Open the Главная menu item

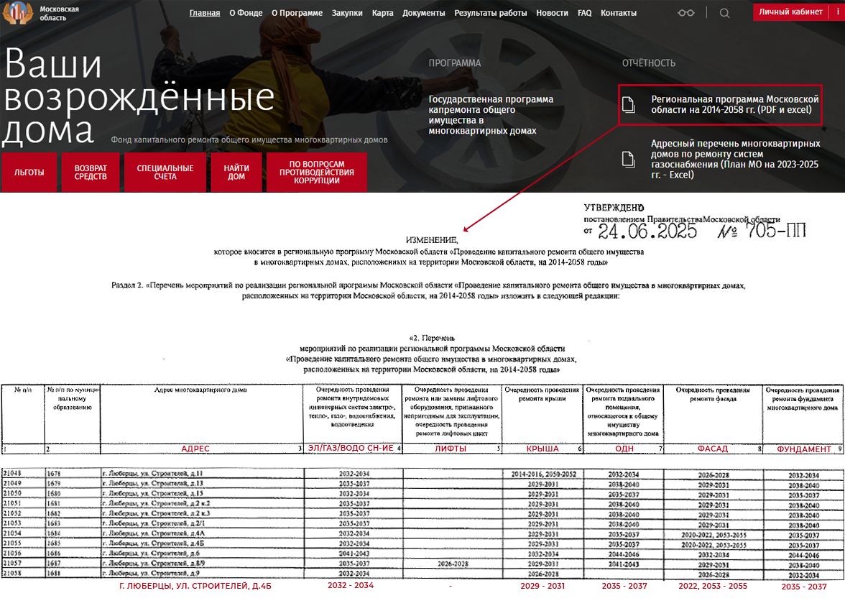point(205,13)
